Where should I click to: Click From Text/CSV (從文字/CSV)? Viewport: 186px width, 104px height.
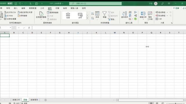tap(10, 12)
